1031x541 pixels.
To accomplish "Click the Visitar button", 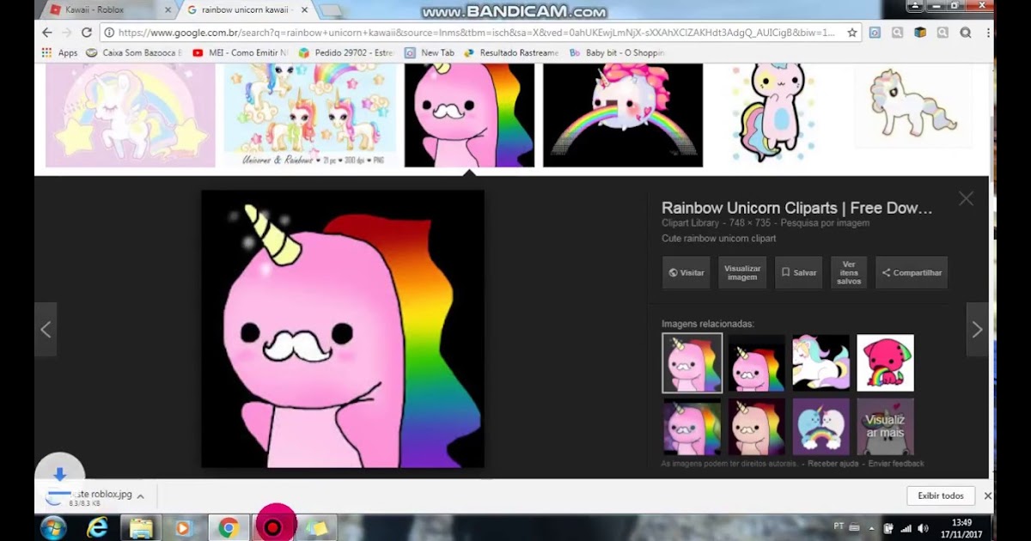I will pyautogui.click(x=686, y=272).
